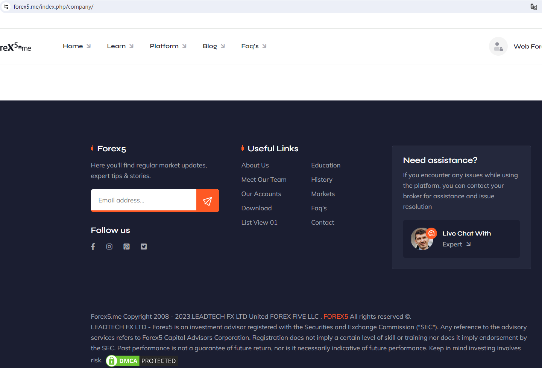This screenshot has width=542, height=368.
Task: Expand the Learn menu arrow
Action: pos(132,46)
